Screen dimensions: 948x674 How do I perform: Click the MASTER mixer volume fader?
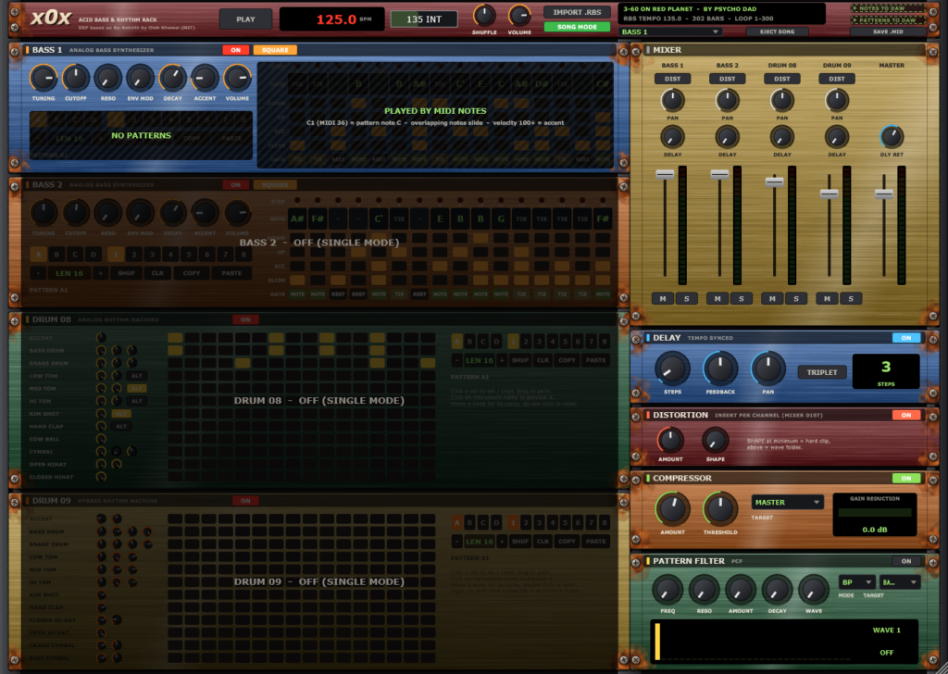884,193
